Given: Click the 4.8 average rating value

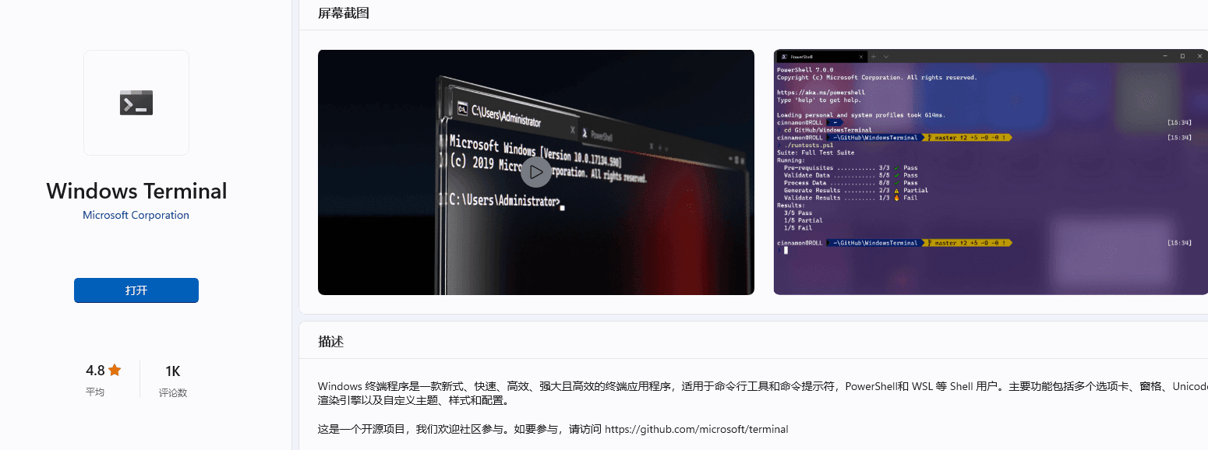Looking at the screenshot, I should click(x=97, y=371).
